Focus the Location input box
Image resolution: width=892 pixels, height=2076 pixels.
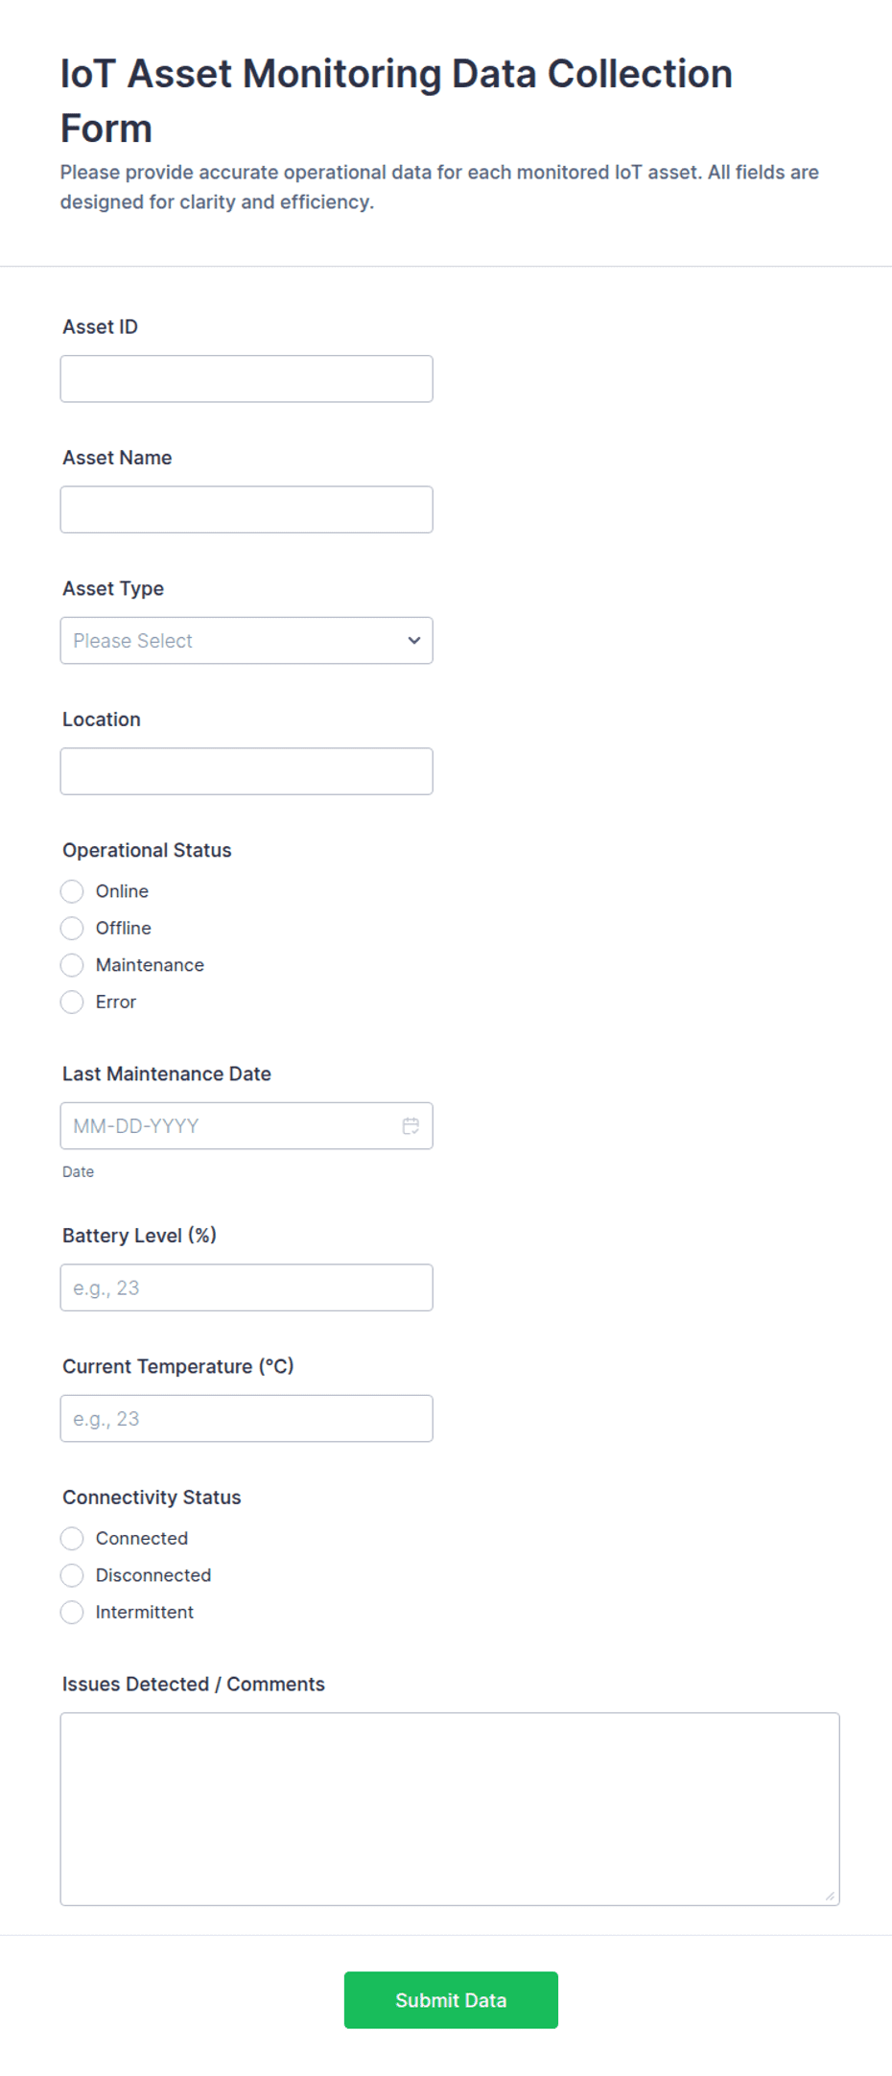246,771
